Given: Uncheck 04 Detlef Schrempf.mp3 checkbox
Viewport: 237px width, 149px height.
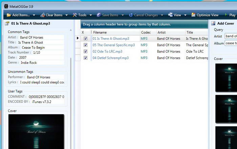Looking at the screenshot, I should (x=85, y=58).
